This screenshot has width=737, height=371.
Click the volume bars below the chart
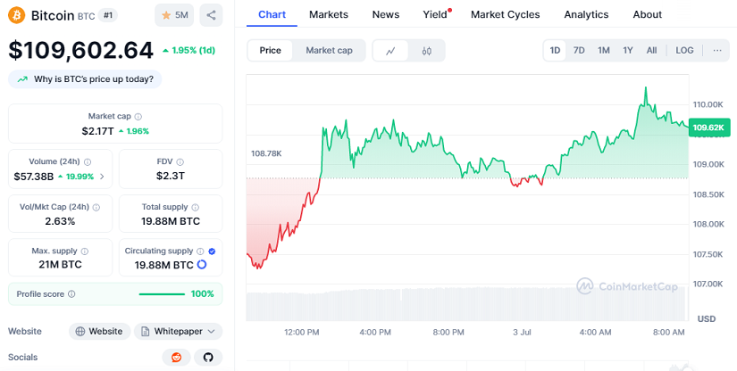(466, 304)
